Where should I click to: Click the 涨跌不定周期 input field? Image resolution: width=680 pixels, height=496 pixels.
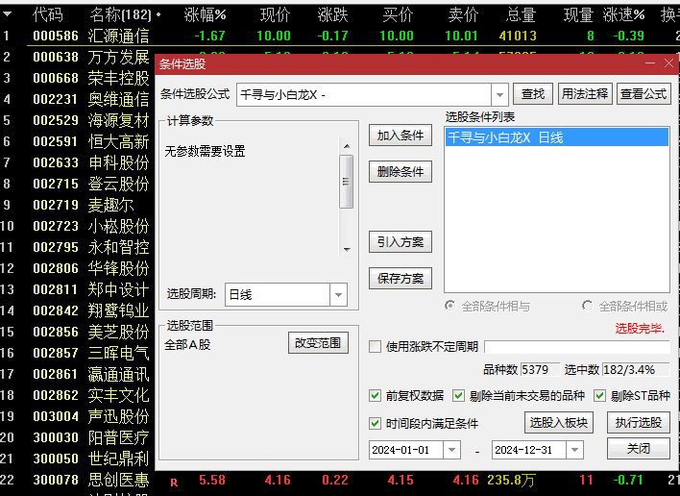click(x=577, y=347)
